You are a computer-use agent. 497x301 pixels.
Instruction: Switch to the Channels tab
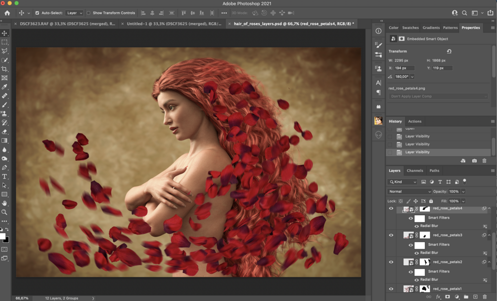click(x=414, y=171)
